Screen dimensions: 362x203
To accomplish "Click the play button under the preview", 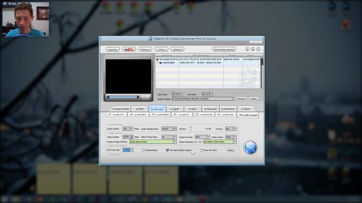I will (x=145, y=97).
